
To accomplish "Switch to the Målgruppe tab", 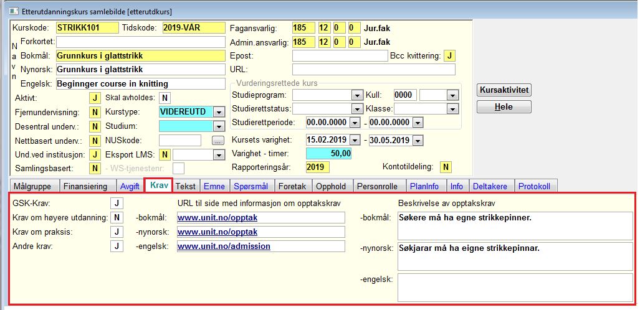I will point(34,186).
